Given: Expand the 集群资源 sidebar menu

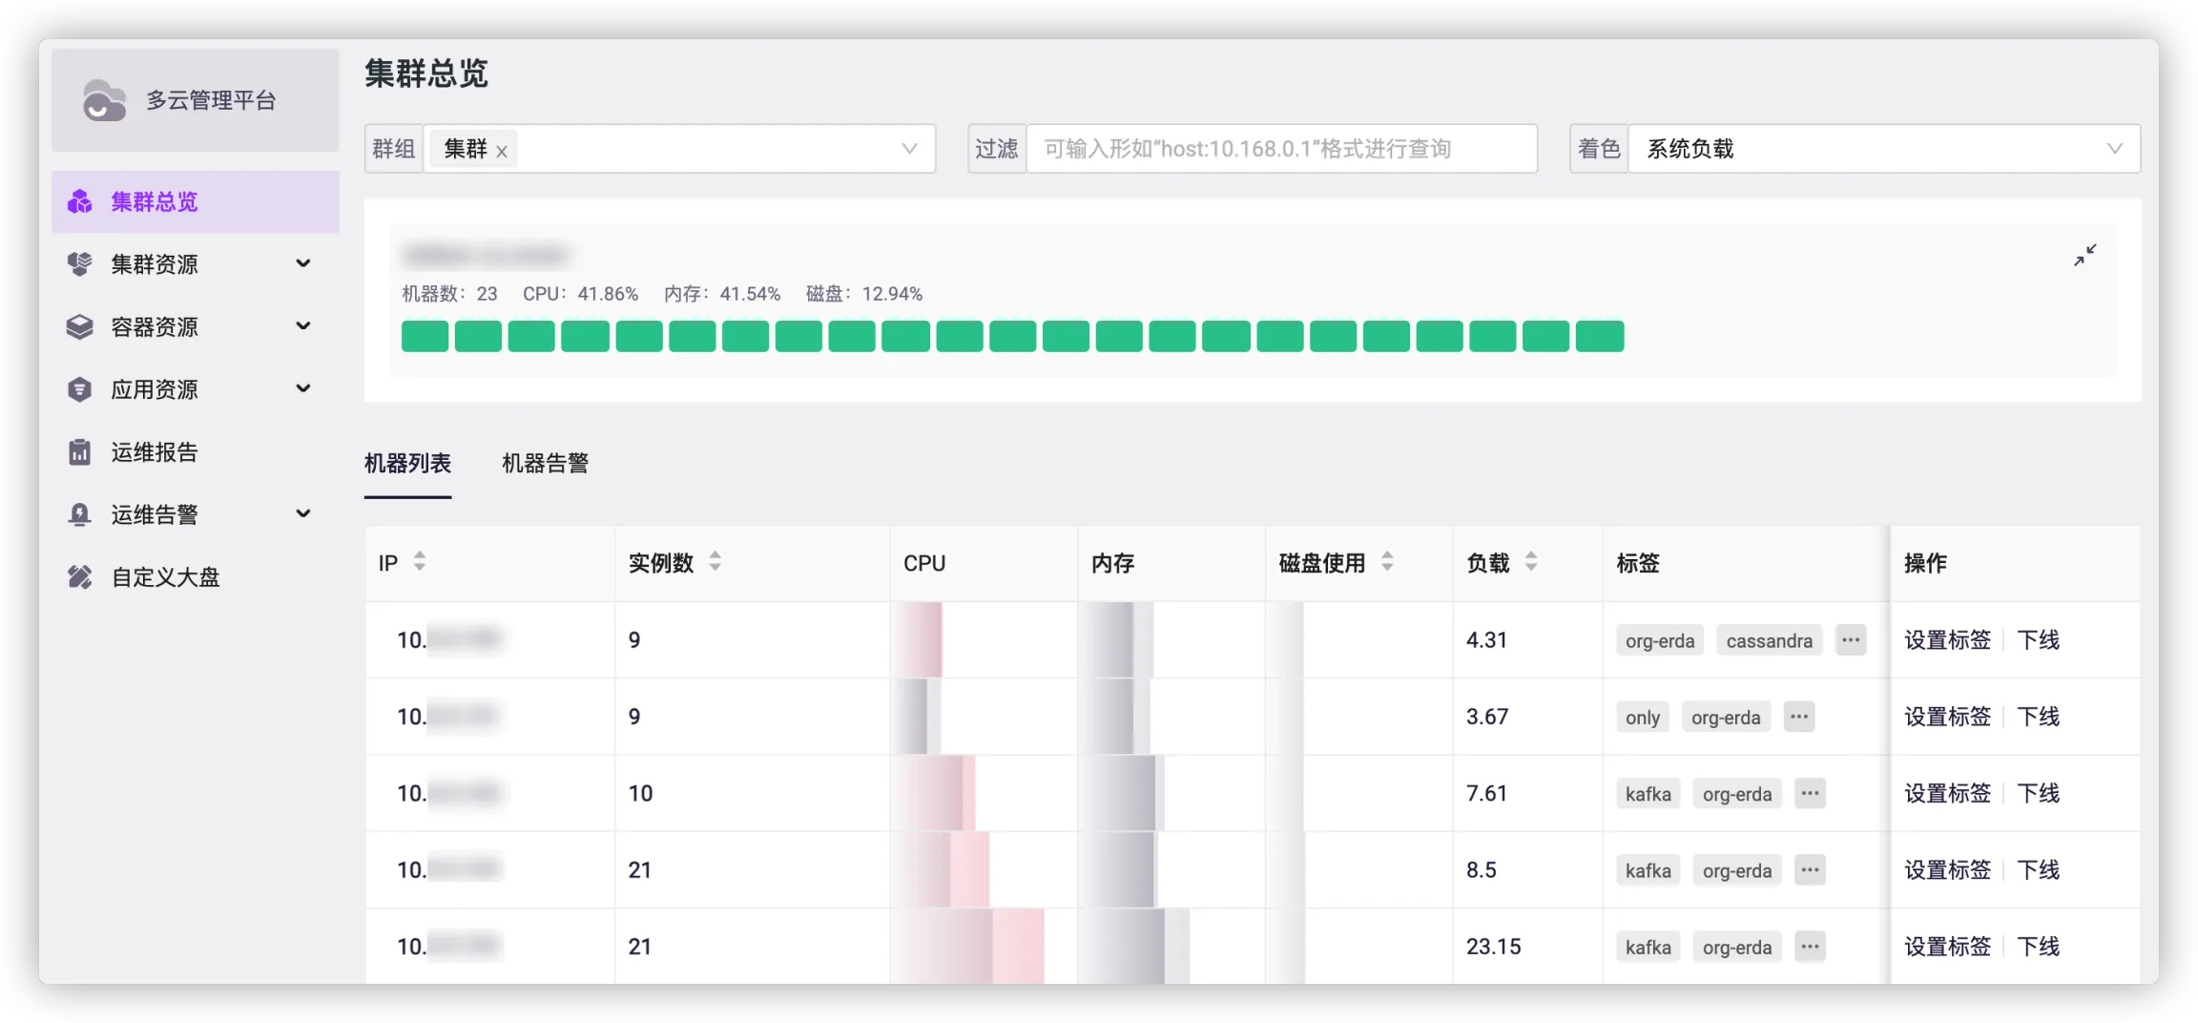Looking at the screenshot, I should coord(303,263).
